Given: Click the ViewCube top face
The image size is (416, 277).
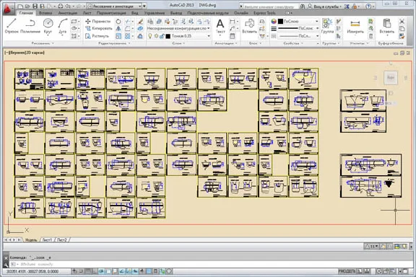Looking at the screenshot, I should pyautogui.click(x=391, y=78).
